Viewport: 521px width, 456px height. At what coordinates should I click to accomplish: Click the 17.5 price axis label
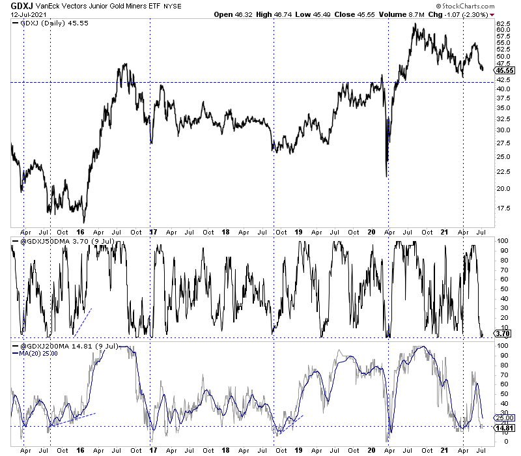pos(503,208)
